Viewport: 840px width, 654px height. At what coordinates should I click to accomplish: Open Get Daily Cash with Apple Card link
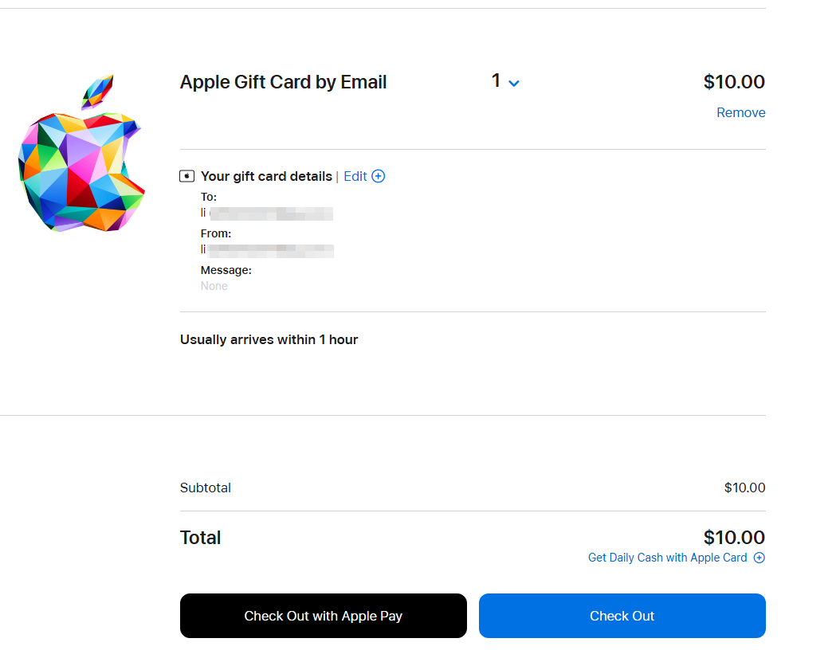(x=667, y=558)
